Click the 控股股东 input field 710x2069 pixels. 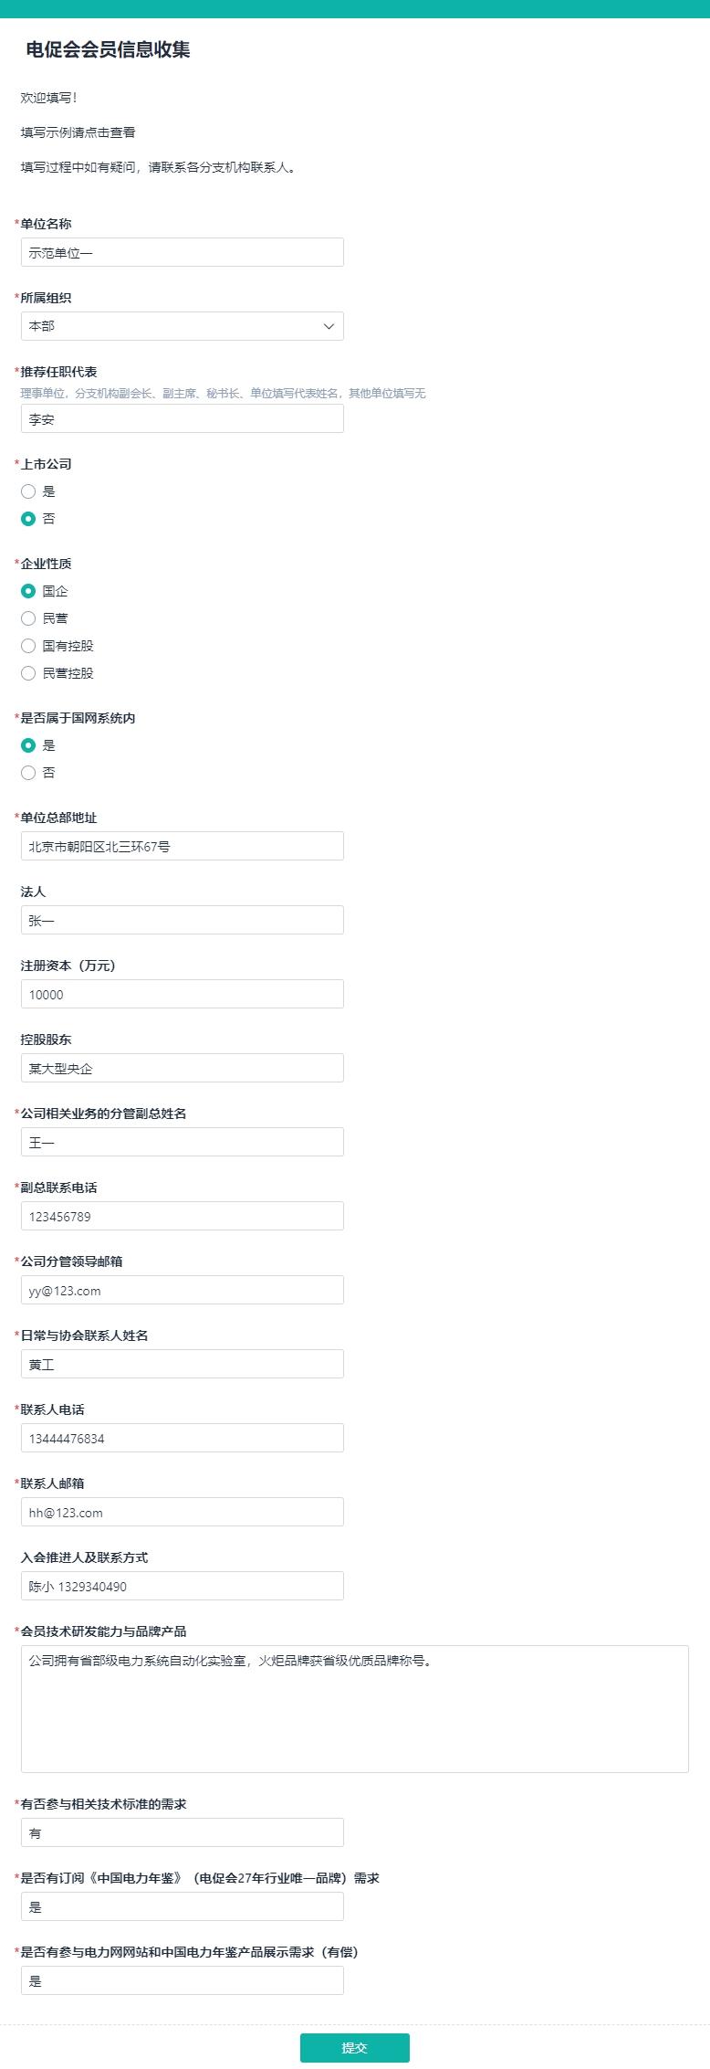183,1068
